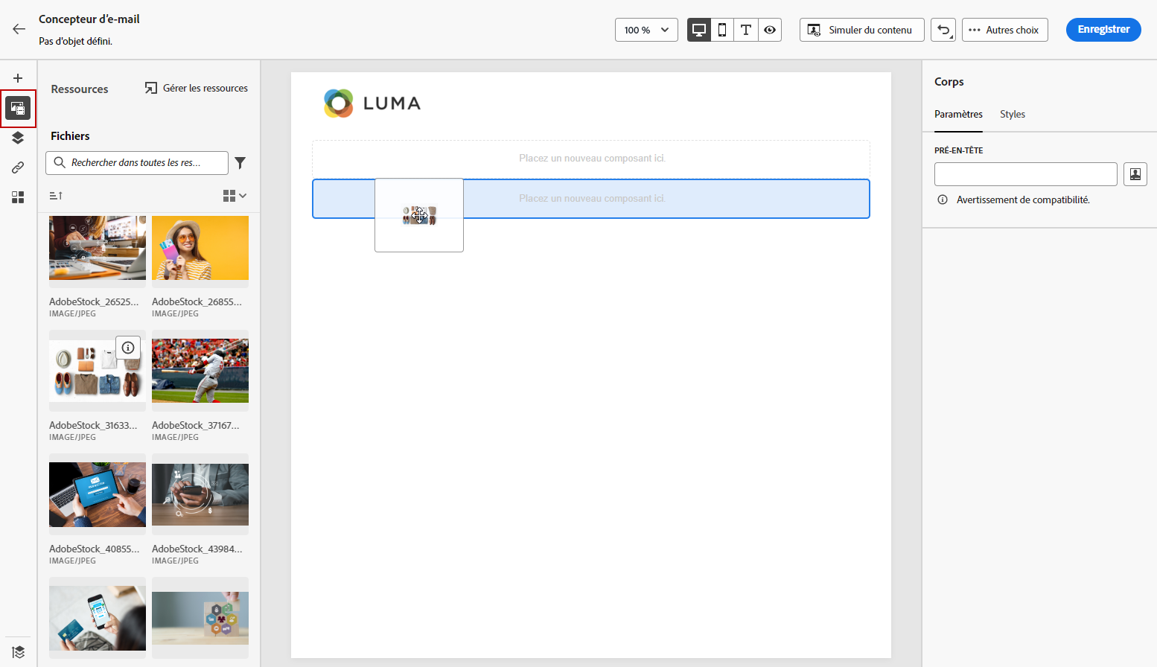Select the Paramètres tab

click(x=958, y=114)
